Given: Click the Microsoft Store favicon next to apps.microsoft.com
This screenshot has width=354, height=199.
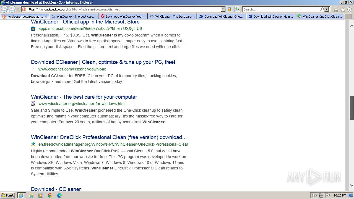Looking at the screenshot, I should tap(33, 28).
